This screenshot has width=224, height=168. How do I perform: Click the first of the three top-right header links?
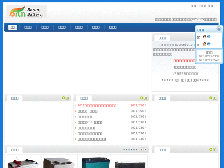pyautogui.click(x=194, y=6)
